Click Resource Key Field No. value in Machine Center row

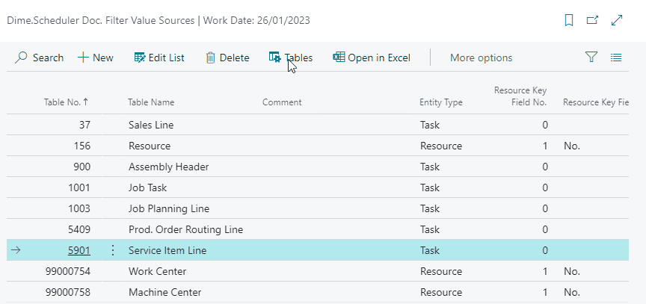(x=545, y=293)
